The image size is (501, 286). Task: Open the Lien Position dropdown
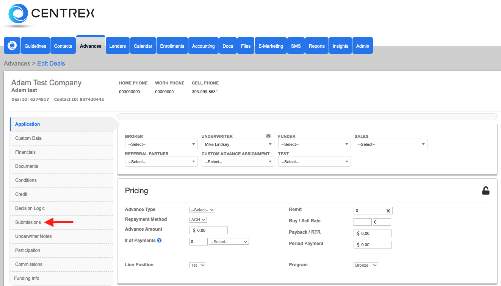pos(197,265)
